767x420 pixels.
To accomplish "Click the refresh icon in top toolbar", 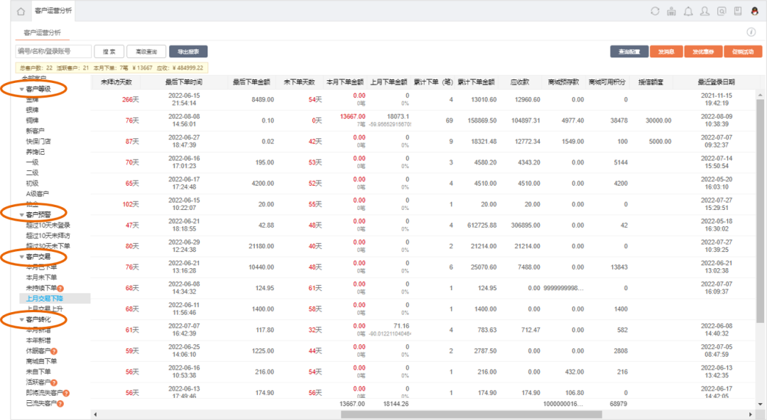I will [x=655, y=11].
